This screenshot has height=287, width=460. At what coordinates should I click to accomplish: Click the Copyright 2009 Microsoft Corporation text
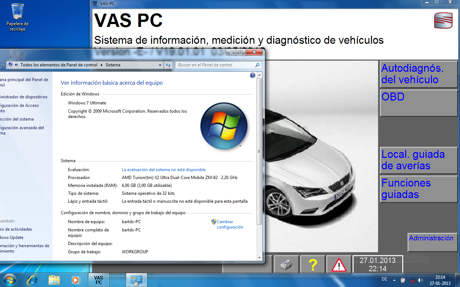[127, 114]
